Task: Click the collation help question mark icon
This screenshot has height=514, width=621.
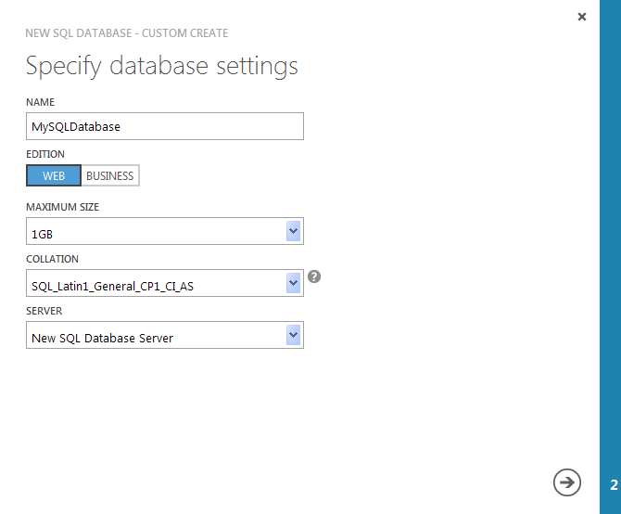Action: click(x=314, y=276)
